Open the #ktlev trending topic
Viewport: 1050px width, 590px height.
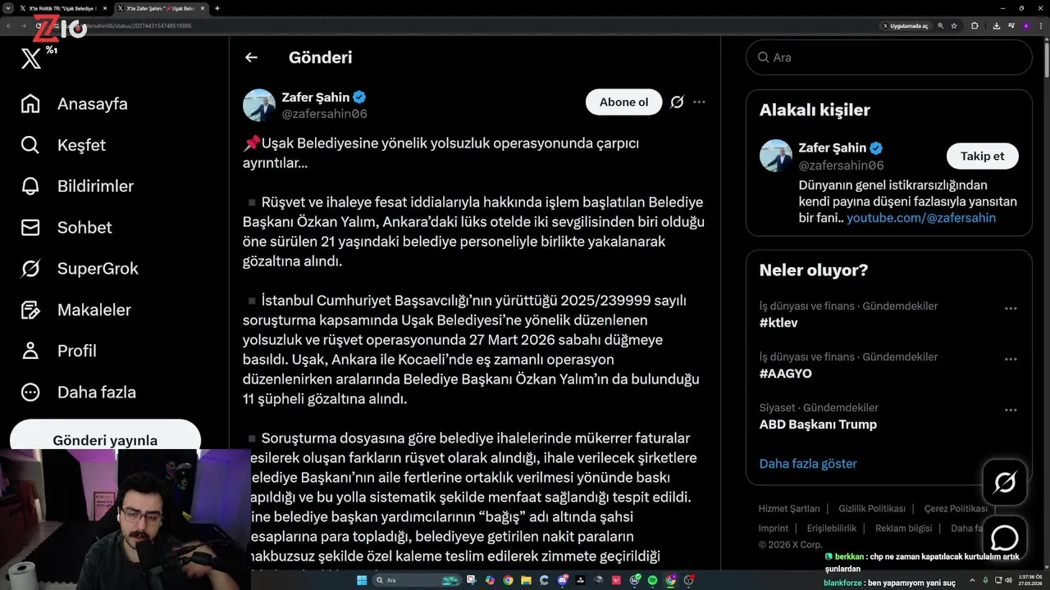click(x=778, y=323)
